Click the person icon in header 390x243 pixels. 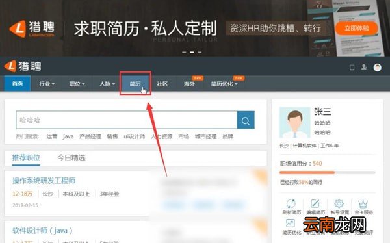tap(364, 67)
